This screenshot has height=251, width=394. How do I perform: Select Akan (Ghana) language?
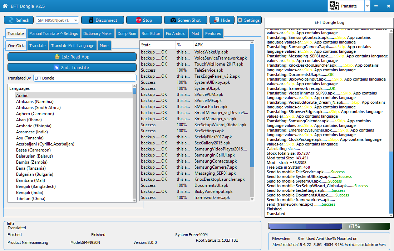(29, 120)
